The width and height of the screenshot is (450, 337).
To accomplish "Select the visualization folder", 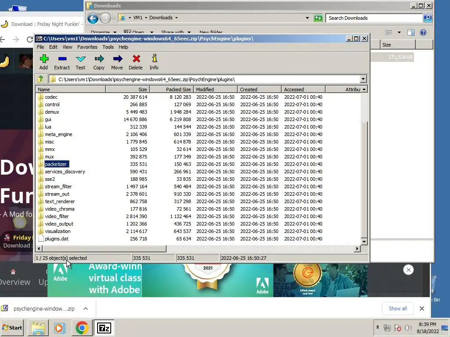I will (x=58, y=231).
